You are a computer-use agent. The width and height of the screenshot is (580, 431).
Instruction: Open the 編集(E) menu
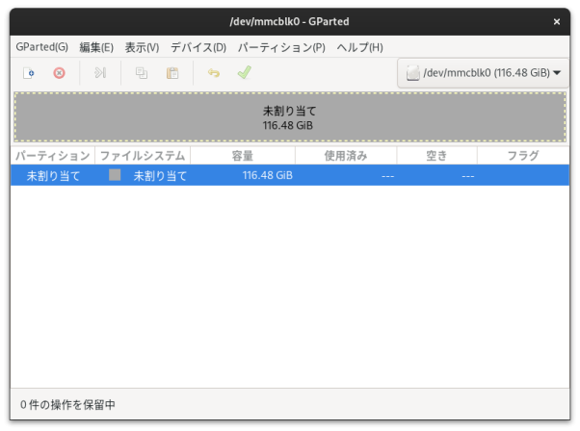click(x=96, y=47)
